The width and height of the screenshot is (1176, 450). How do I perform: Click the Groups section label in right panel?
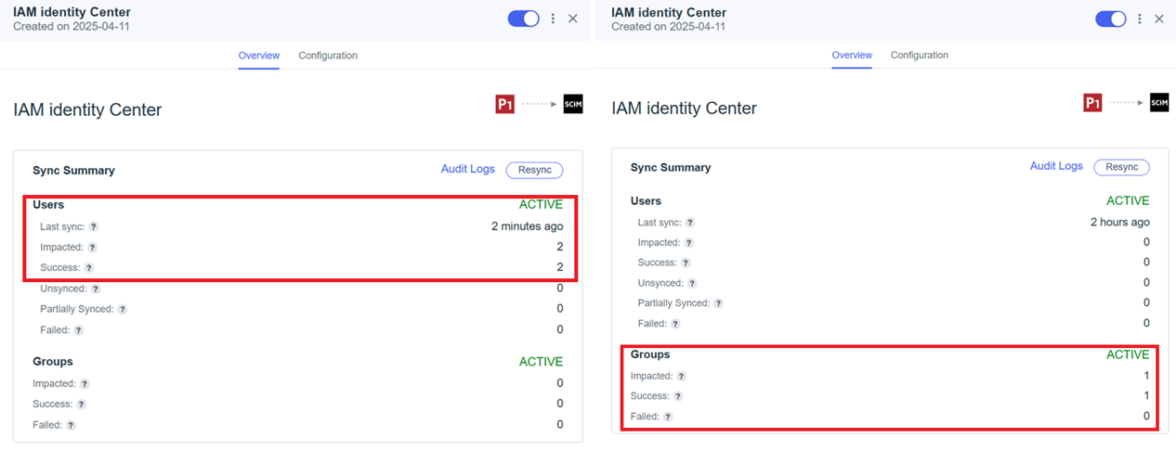[650, 354]
